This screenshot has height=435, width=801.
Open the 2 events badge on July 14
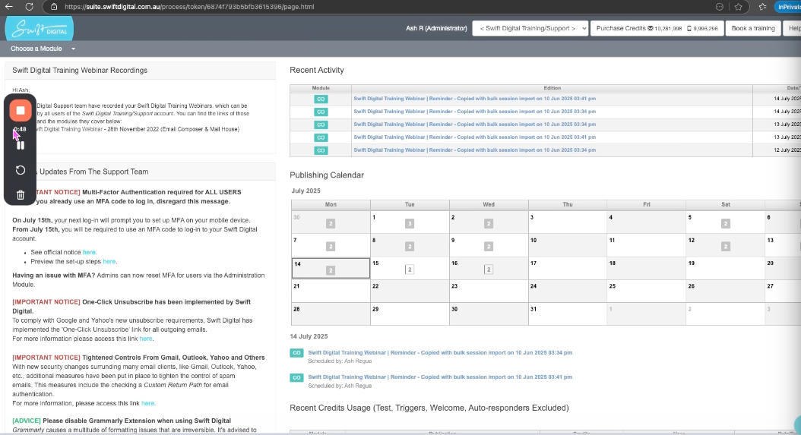point(331,270)
